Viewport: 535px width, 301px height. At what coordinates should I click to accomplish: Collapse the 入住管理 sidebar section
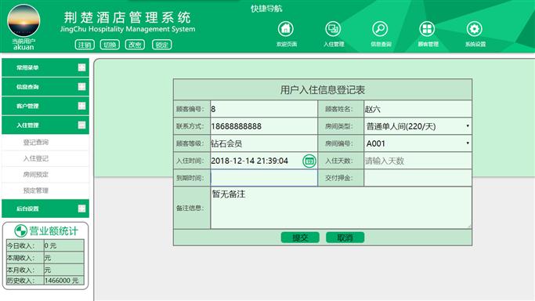point(45,125)
